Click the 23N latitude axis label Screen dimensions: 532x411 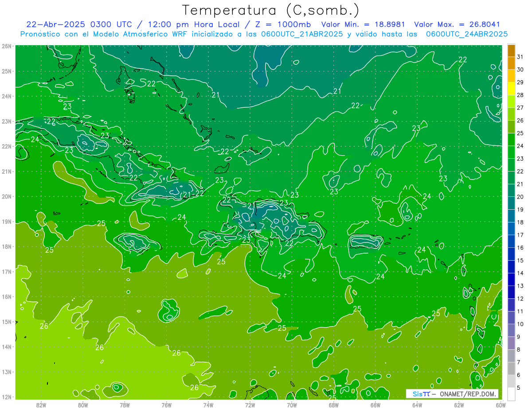7,121
